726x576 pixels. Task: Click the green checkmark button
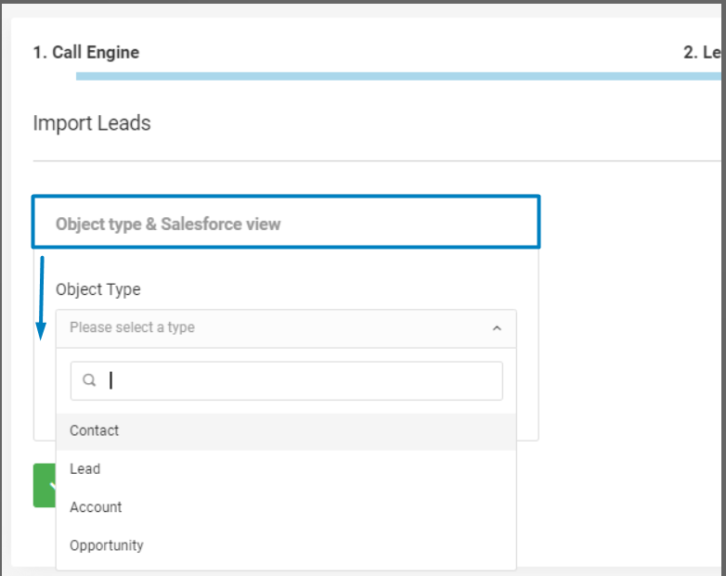[x=45, y=485]
